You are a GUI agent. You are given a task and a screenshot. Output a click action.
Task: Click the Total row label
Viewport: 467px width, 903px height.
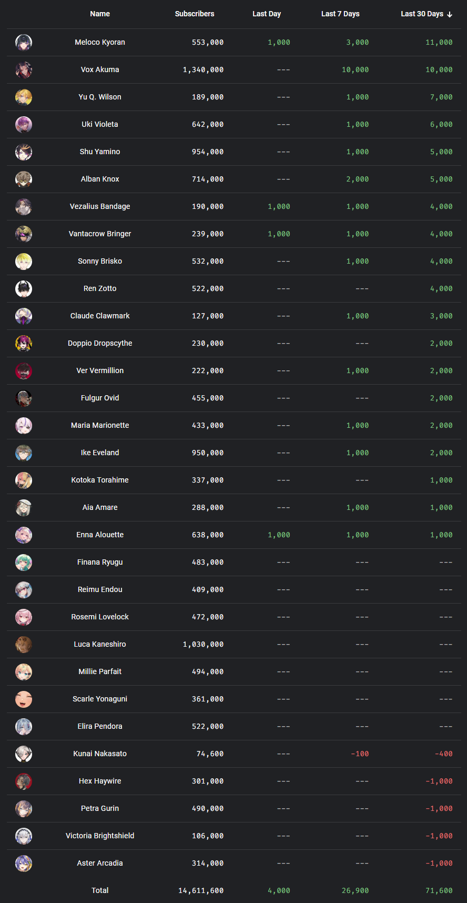click(x=100, y=890)
